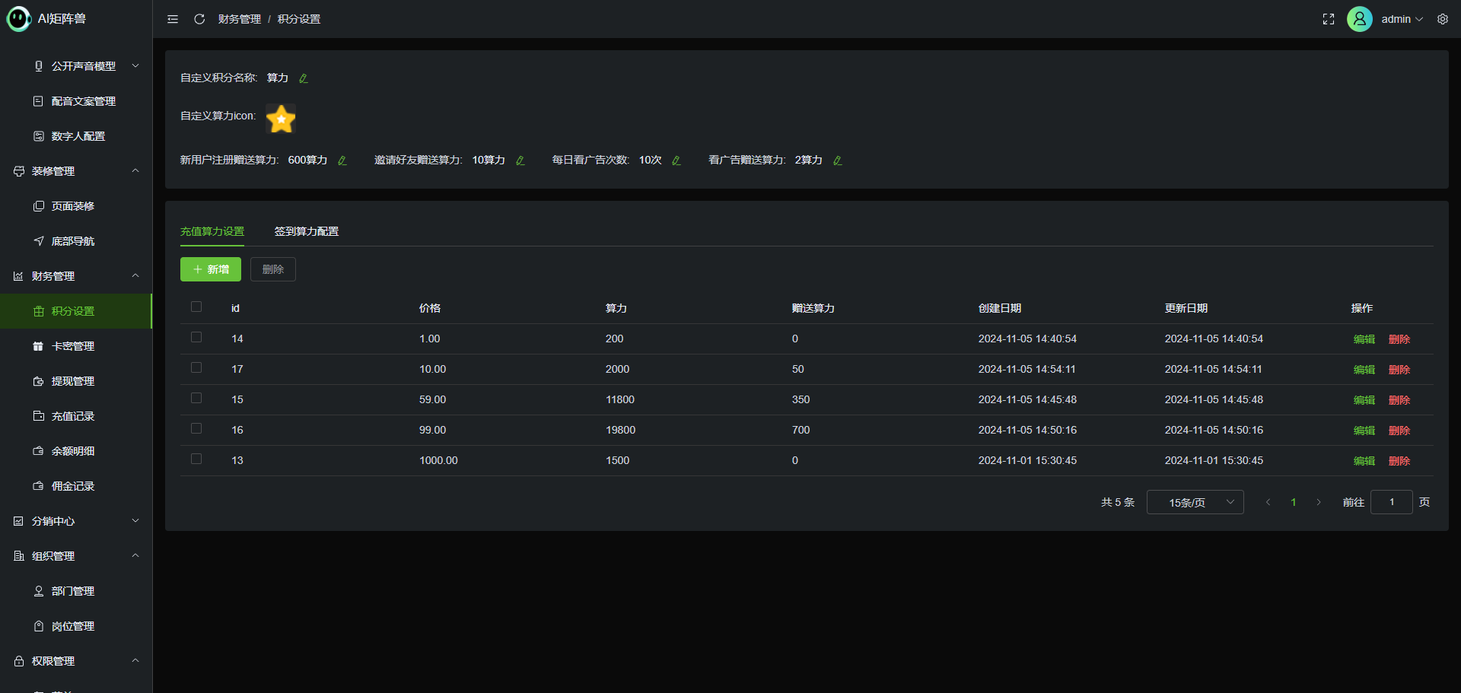Click the sidebar collapse hamburger icon
The image size is (1461, 693).
click(x=173, y=19)
